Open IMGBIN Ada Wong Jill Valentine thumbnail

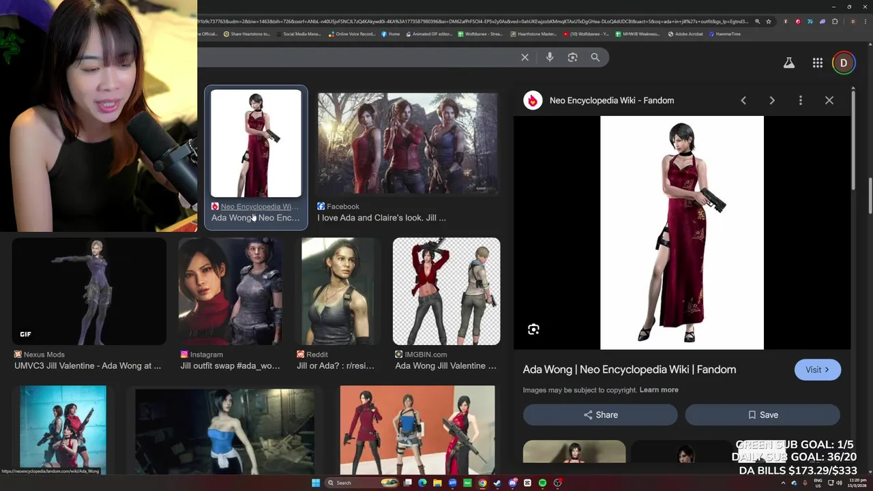point(446,291)
